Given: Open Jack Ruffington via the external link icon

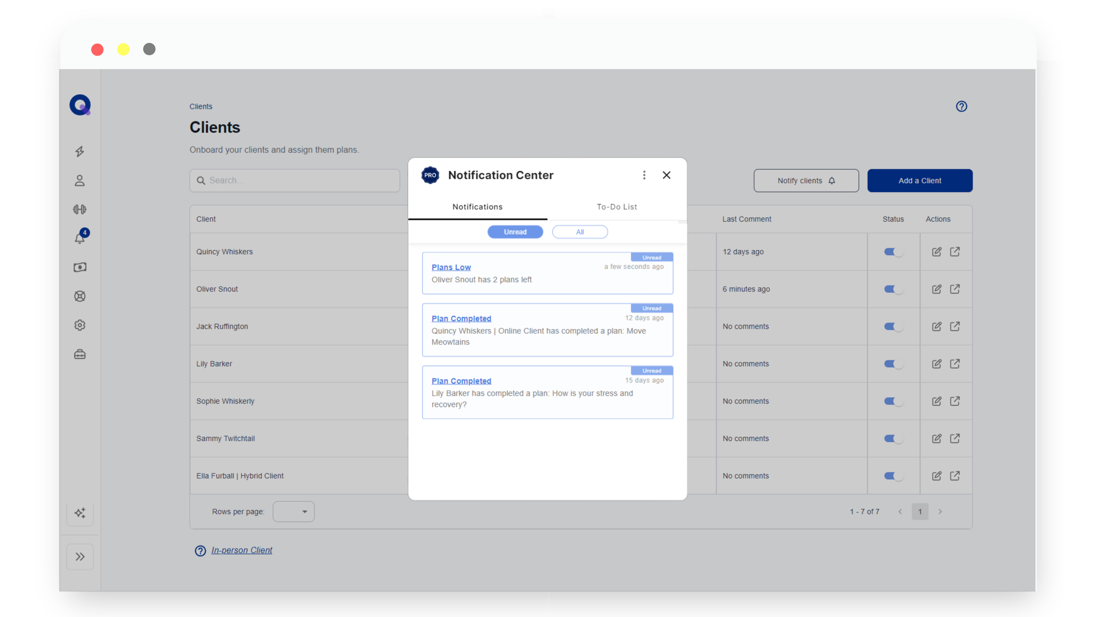Looking at the screenshot, I should [955, 326].
